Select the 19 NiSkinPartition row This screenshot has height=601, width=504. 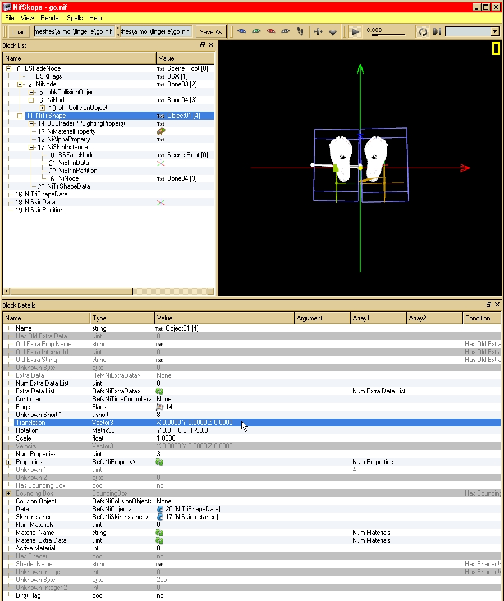[108, 210]
